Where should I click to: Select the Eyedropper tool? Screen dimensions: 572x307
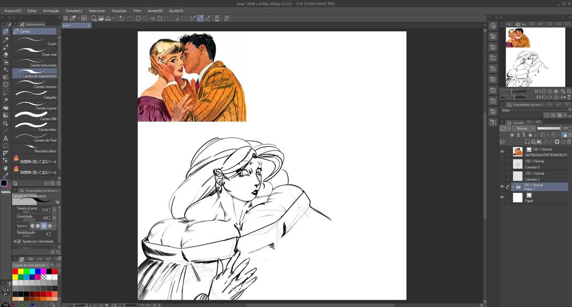[6, 176]
